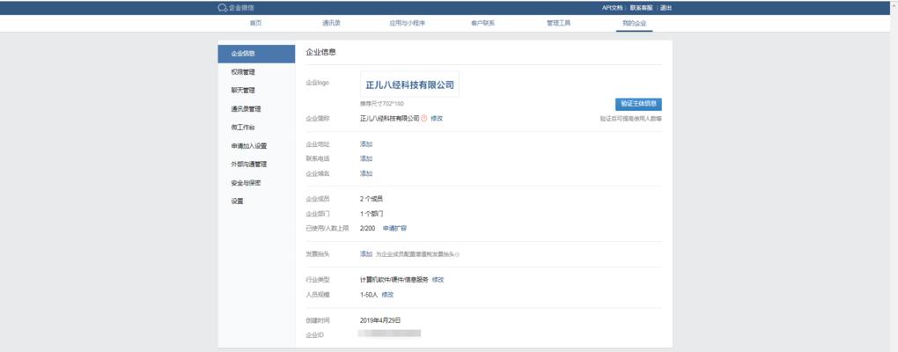Click the creation date 2019年4月29日
The width and height of the screenshot is (898, 352).
click(x=380, y=320)
